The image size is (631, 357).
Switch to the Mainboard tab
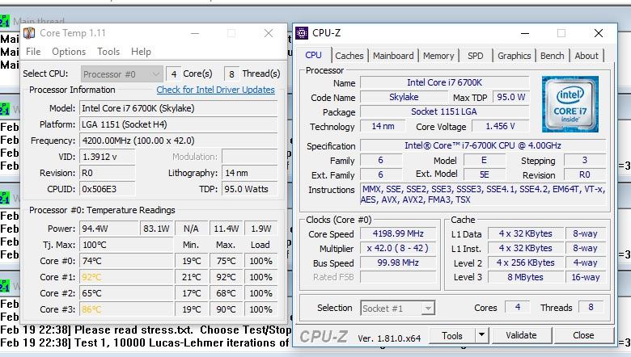click(x=393, y=56)
